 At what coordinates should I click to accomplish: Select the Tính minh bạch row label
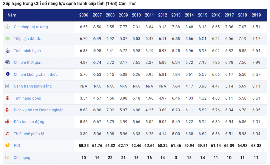pyautogui.click(x=27, y=51)
